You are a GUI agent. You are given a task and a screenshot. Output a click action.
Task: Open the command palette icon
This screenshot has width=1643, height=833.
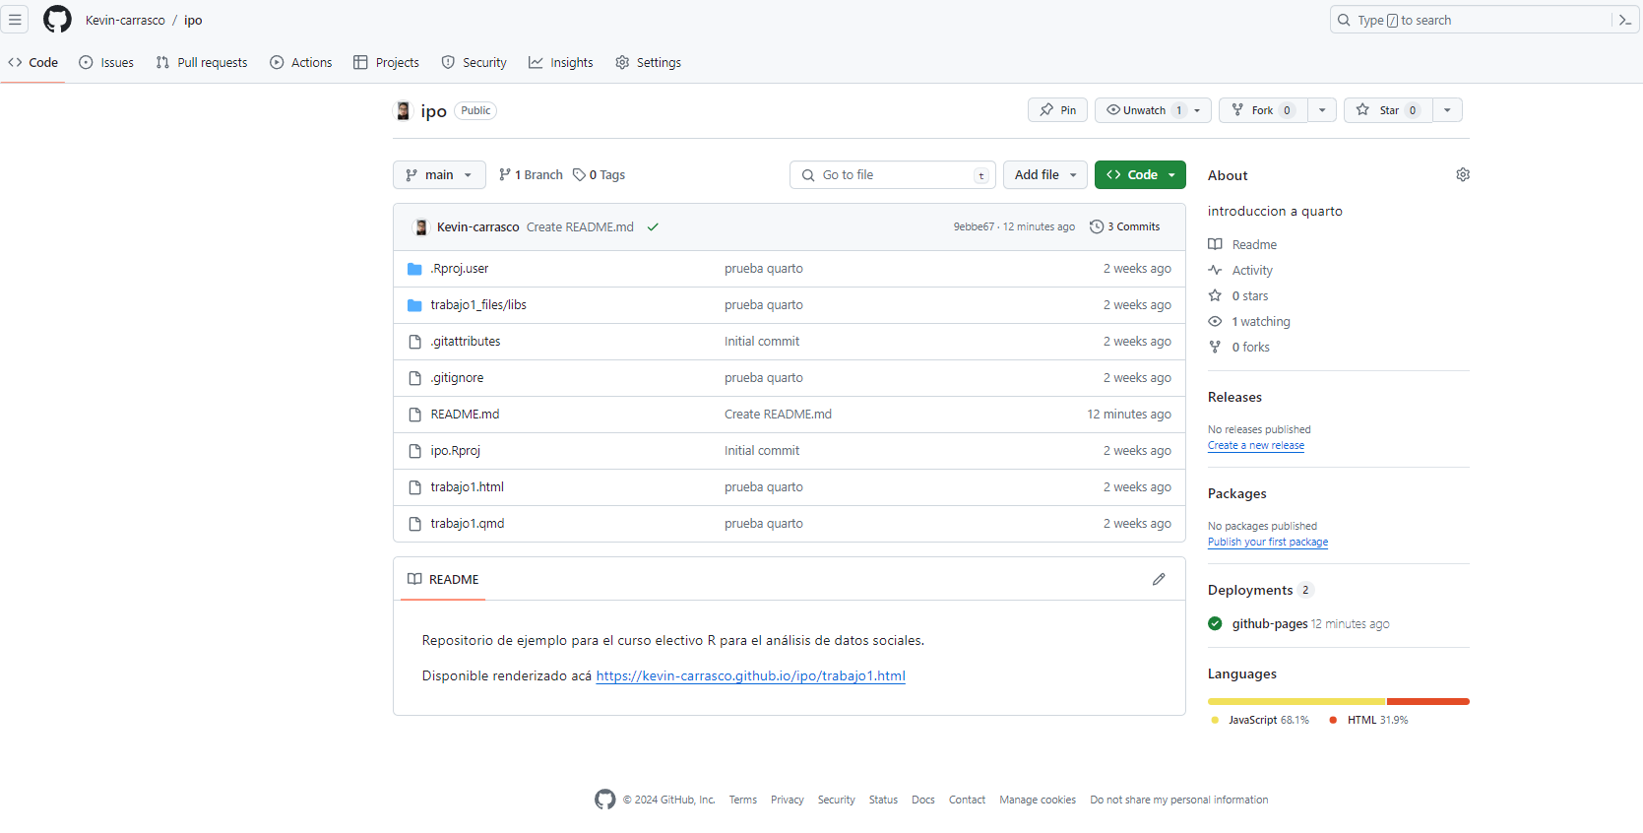[x=1624, y=20]
